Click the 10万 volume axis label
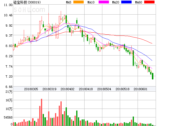Image resolution: width=172 pixels, height=126 pixels. click(x=9, y=109)
